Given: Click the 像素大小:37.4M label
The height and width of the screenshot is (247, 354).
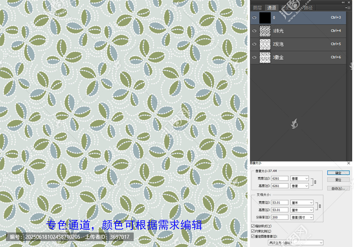Looking at the screenshot, I should tap(266, 171).
